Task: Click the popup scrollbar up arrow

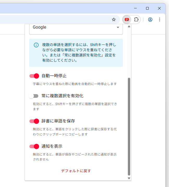Action: pos(129,27)
